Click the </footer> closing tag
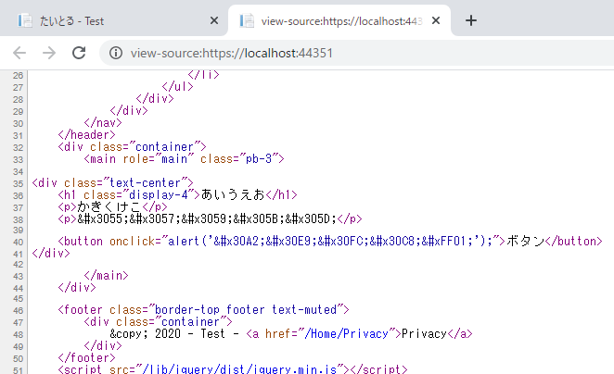Image resolution: width=614 pixels, height=374 pixels. (x=86, y=358)
